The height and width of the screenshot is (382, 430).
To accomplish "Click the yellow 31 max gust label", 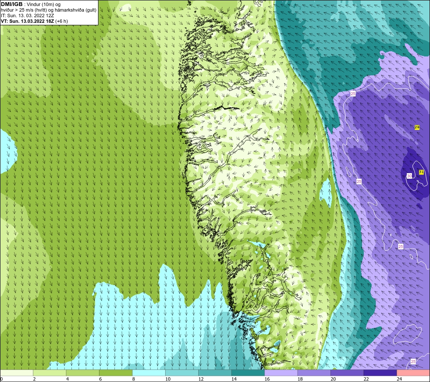I will click(421, 172).
